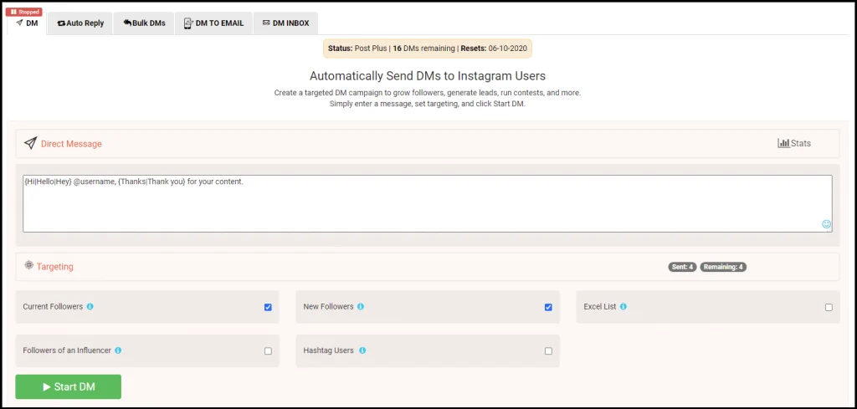The height and width of the screenshot is (409, 857).
Task: Click the info icon beside New Followers
Action: 361,307
